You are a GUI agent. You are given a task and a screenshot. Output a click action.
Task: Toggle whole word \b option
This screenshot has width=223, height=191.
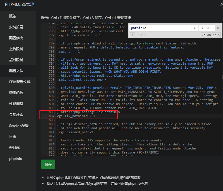point(215,35)
